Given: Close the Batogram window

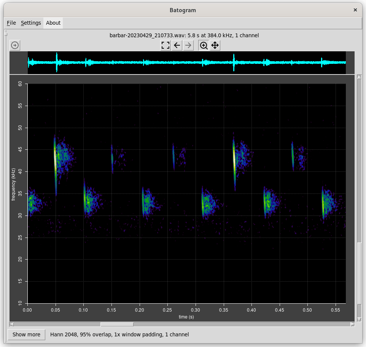Looking at the screenshot, I should tap(355, 10).
